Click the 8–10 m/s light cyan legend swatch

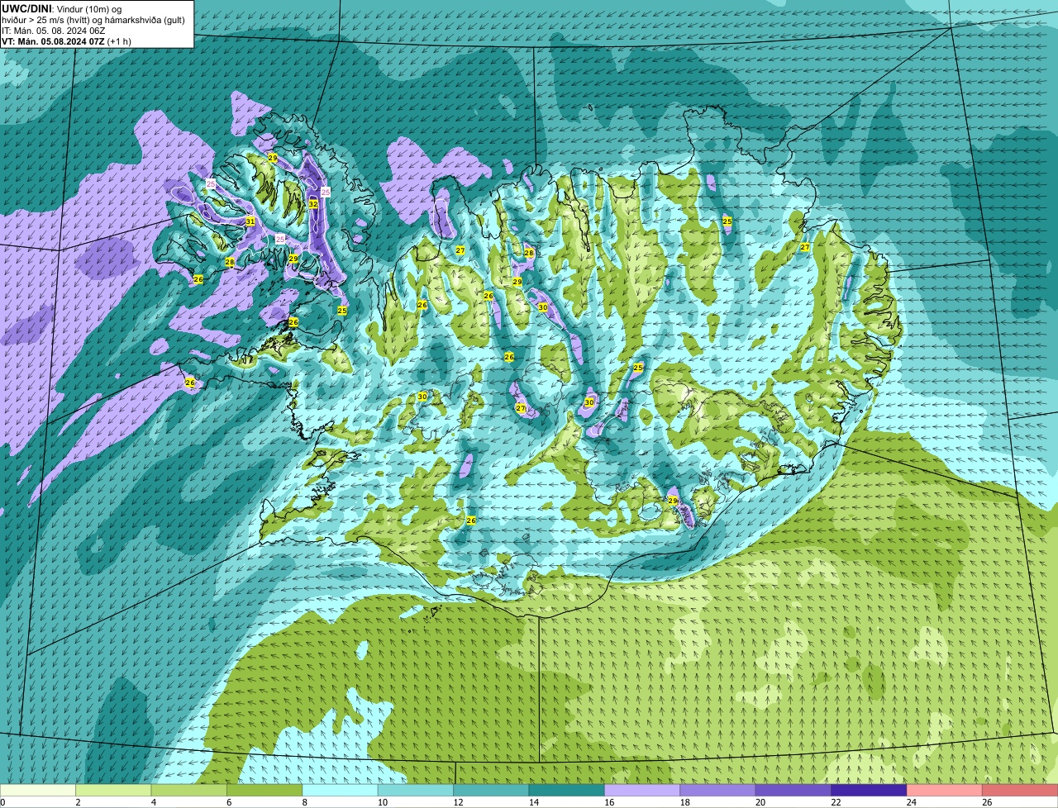pyautogui.click(x=341, y=790)
